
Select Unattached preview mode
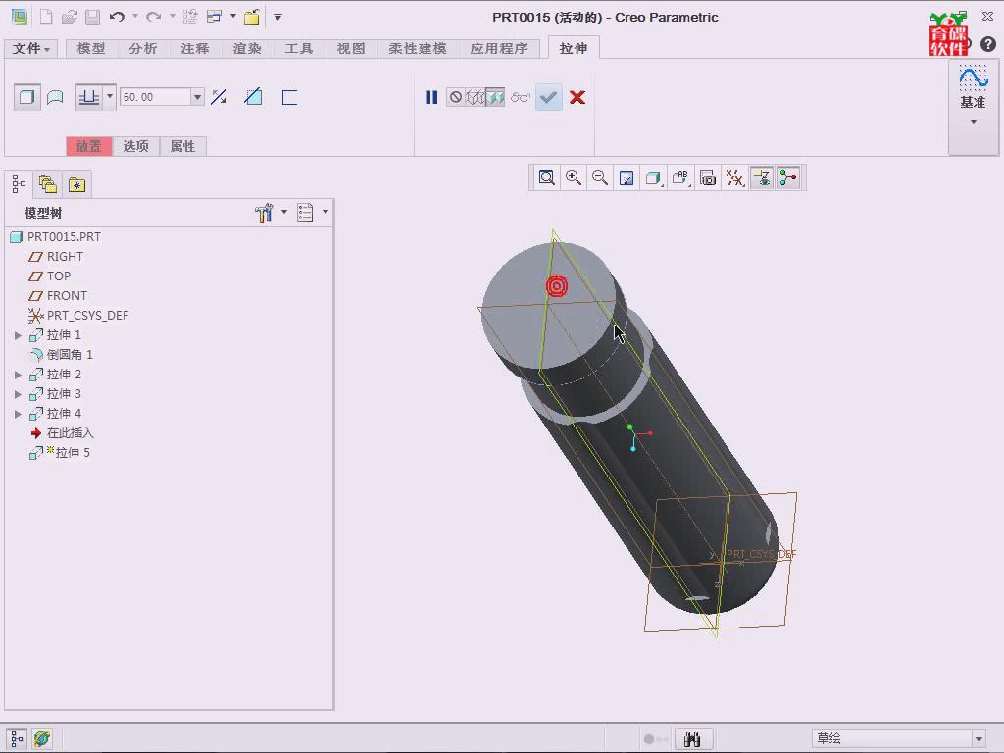point(476,97)
